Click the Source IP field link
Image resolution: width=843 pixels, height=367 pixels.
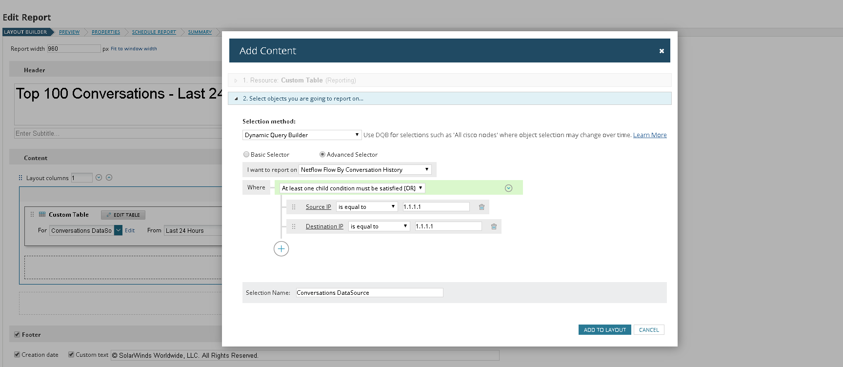(319, 207)
